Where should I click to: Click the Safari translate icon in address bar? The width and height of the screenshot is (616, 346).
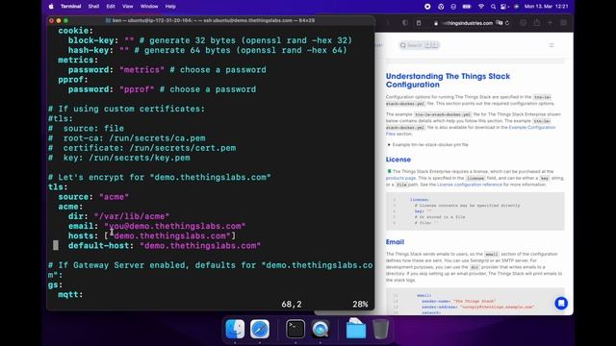[x=500, y=23]
